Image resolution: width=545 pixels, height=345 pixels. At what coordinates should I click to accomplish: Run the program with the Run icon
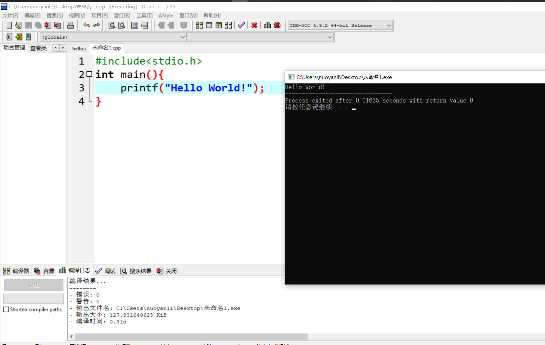209,25
